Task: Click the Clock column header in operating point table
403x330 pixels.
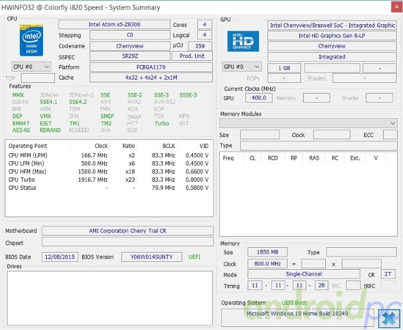Action: coord(90,146)
